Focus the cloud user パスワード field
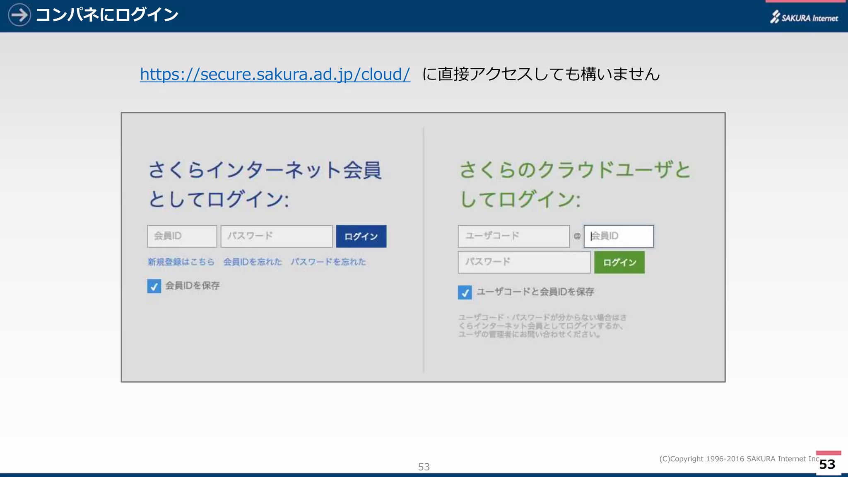 coord(524,262)
